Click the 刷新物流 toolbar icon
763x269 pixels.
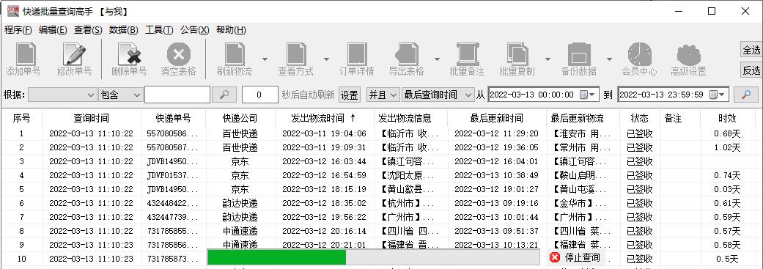(235, 54)
